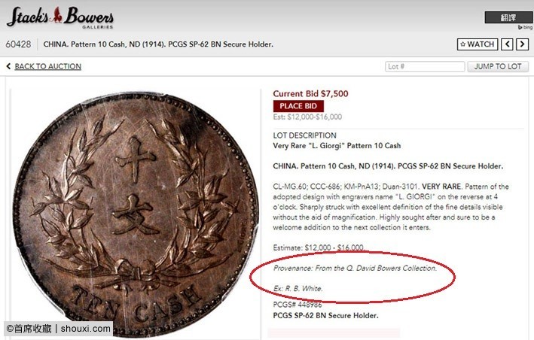
Task: Click the Q. David Bowers Collection provenance line
Action: (x=355, y=268)
